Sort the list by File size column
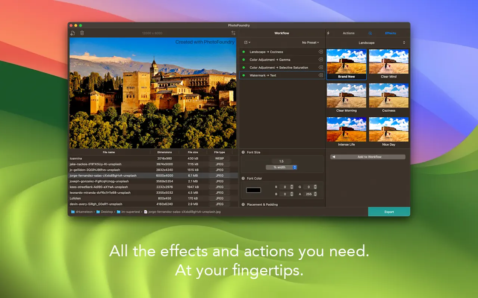Image resolution: width=478 pixels, height=298 pixels. (193, 152)
